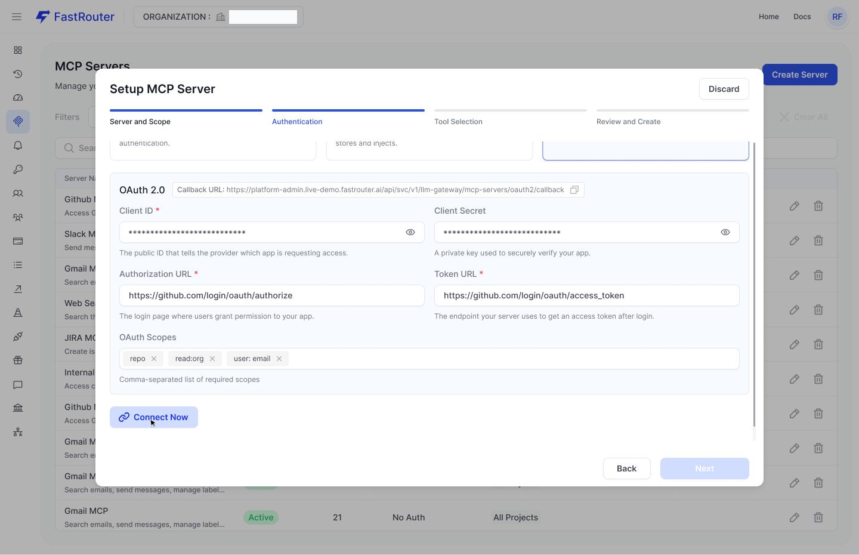The height and width of the screenshot is (555, 859).
Task: Open the hamburger sidebar menu
Action: tap(17, 17)
